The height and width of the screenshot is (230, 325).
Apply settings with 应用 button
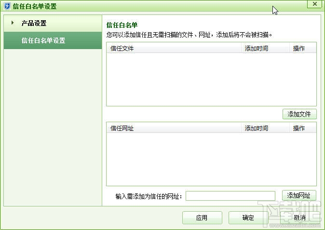pyautogui.click(x=202, y=217)
